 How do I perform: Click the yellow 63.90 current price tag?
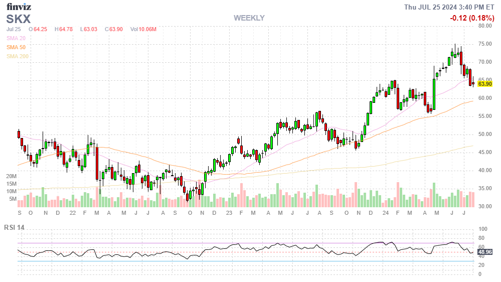(484, 84)
